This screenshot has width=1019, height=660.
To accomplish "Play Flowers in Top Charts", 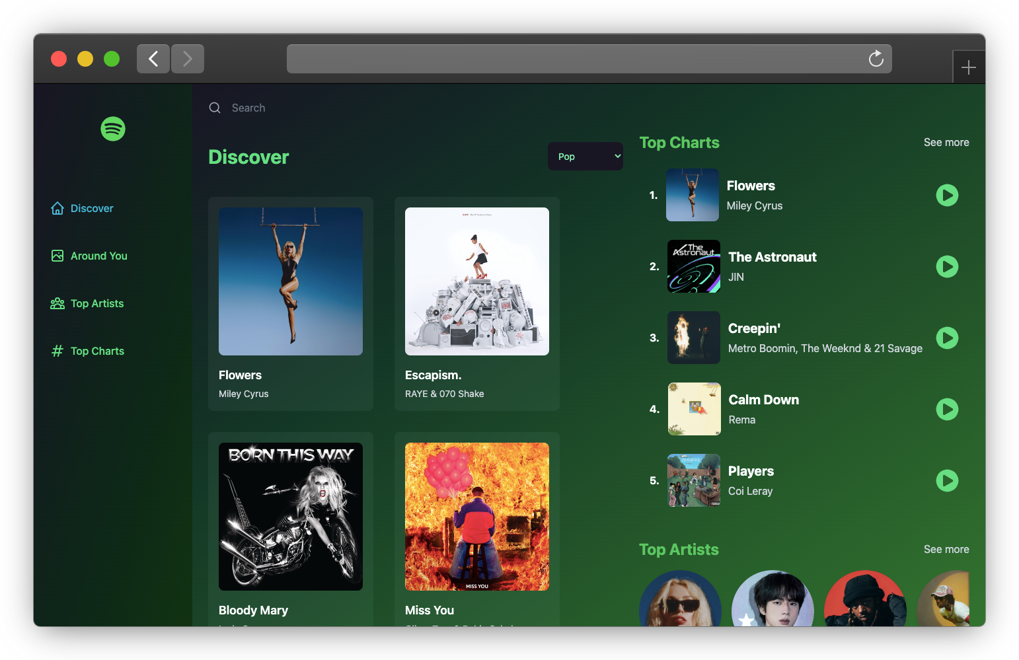I will pos(947,195).
